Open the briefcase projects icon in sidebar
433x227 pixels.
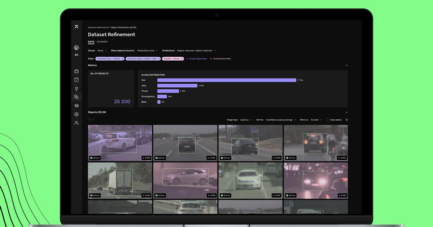pos(76,71)
